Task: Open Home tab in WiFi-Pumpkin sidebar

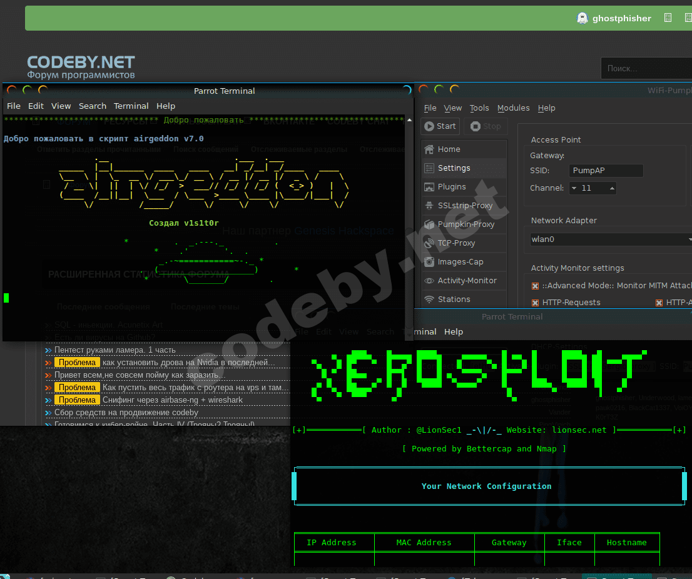Action: point(464,149)
